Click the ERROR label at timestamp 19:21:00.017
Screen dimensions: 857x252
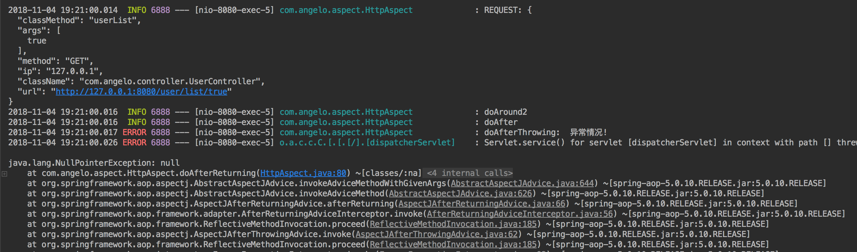click(x=134, y=132)
